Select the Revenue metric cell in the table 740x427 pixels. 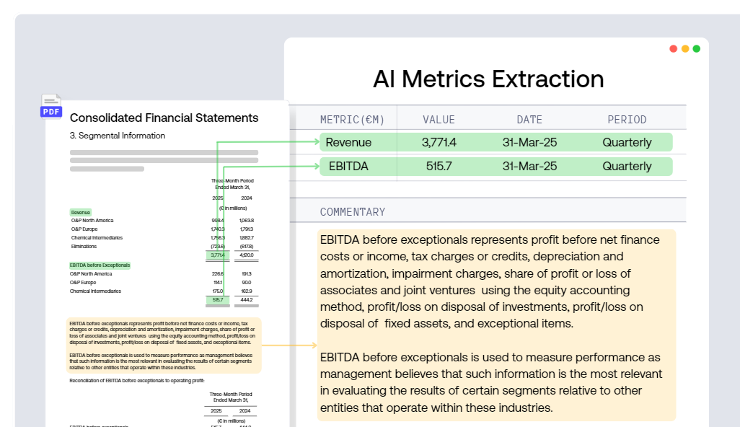coord(348,143)
